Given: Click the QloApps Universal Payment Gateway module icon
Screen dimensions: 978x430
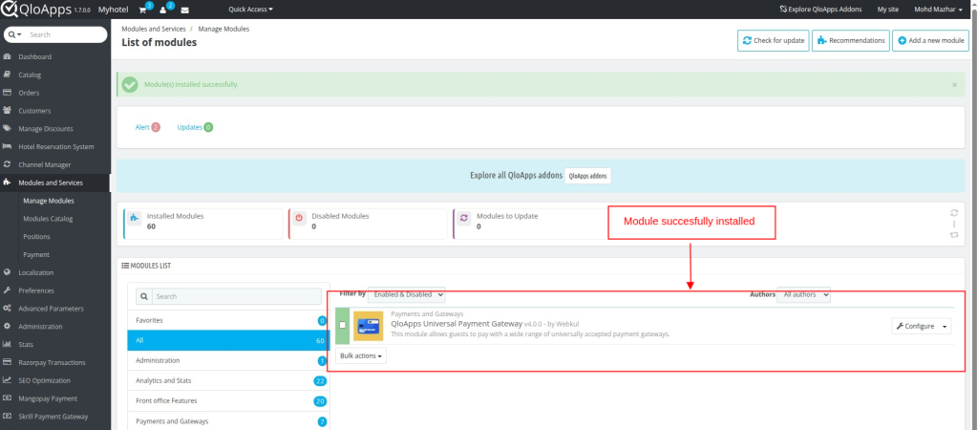Looking at the screenshot, I should (x=368, y=325).
